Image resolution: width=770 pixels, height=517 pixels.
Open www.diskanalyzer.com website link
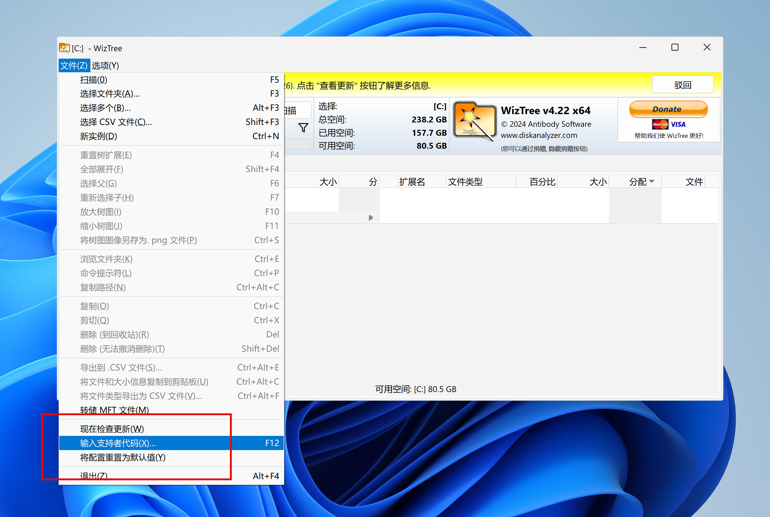point(539,135)
